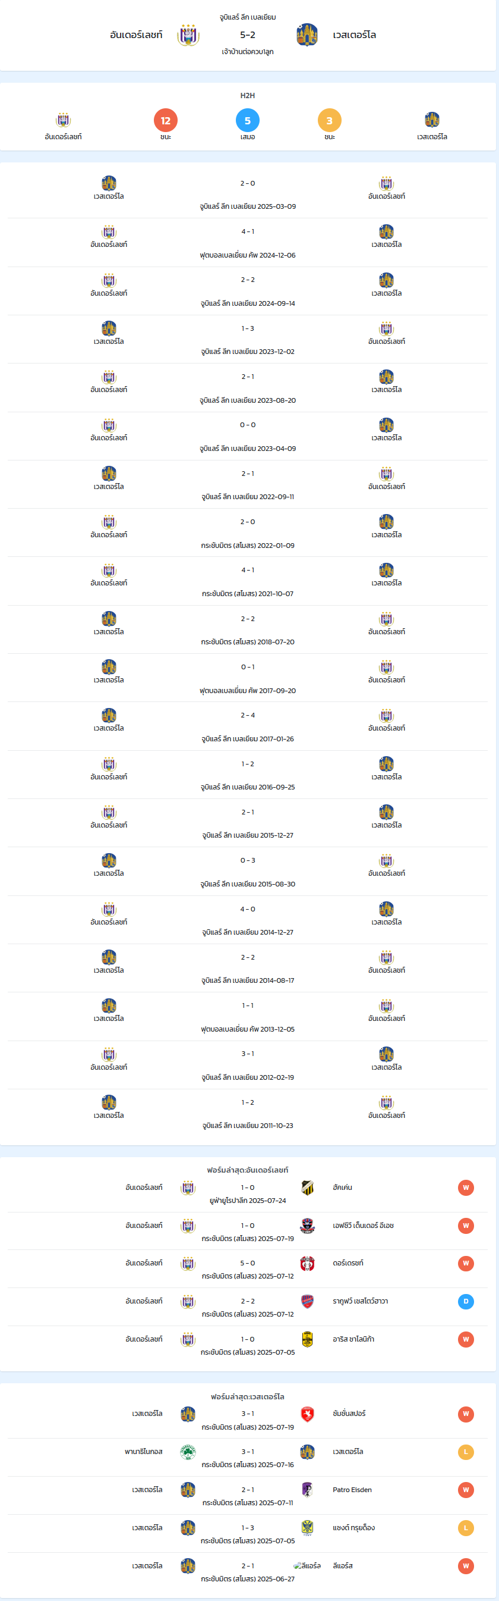The image size is (499, 1601).
Task: Click Panathinaikos green crest in Westerlo form
Action: pos(188,1452)
